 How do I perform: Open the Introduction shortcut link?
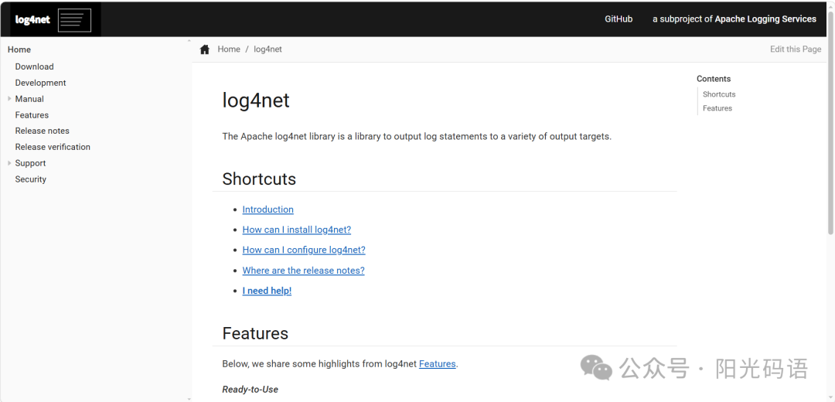tap(268, 210)
